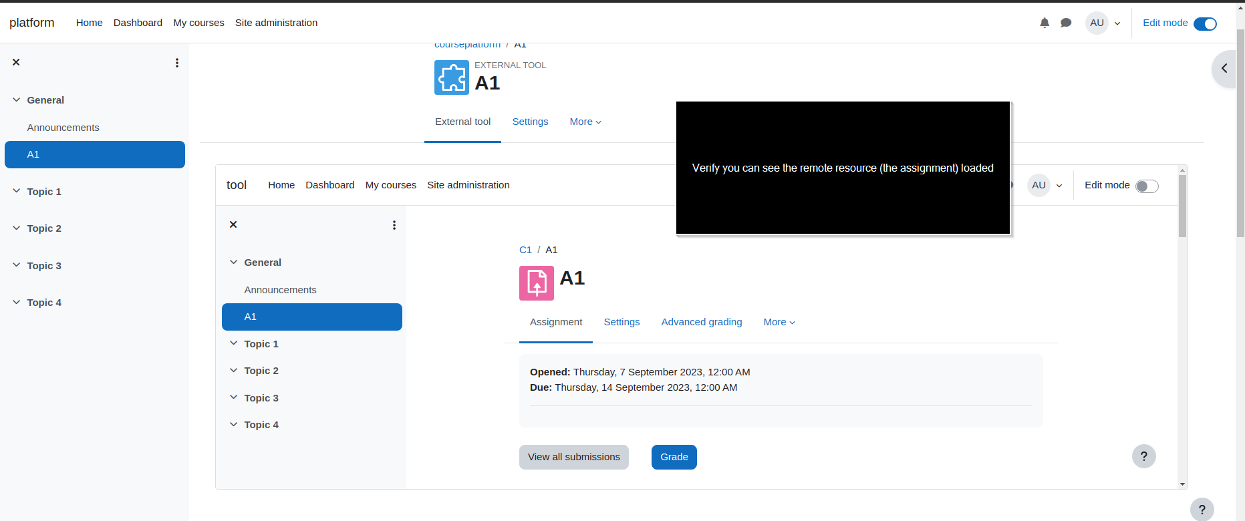The image size is (1245, 521).
Task: Open Dashboard in the platform navigation bar
Action: pos(138,23)
